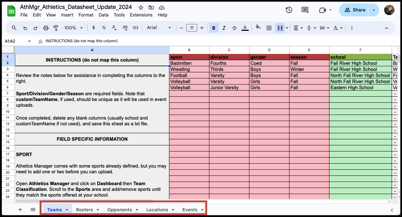
Task: Open the Arial font dropdown
Action: click(159, 28)
